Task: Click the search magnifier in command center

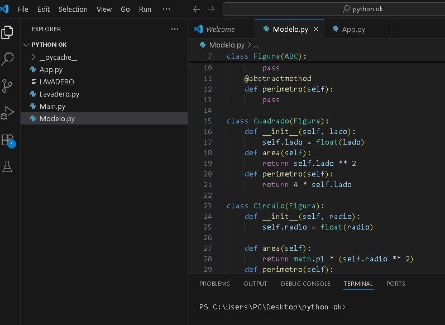Action: [x=346, y=9]
